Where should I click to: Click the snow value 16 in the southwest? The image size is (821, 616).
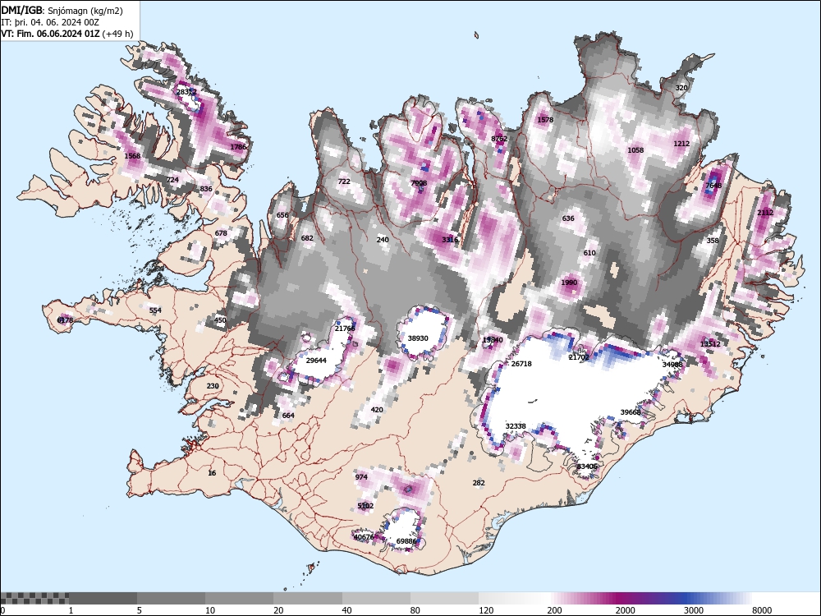point(212,473)
